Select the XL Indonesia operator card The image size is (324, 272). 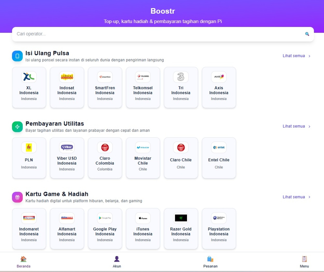(29, 87)
